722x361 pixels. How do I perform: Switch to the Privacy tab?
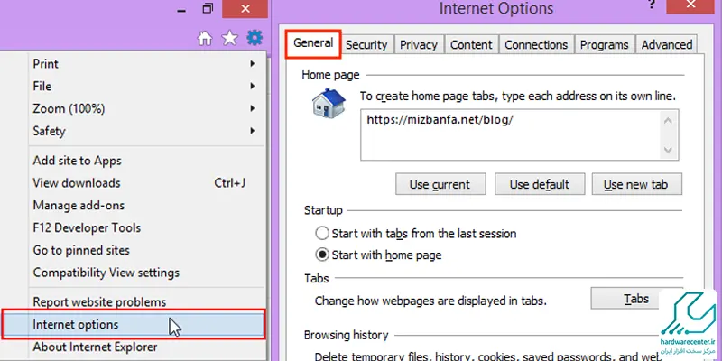click(x=418, y=44)
